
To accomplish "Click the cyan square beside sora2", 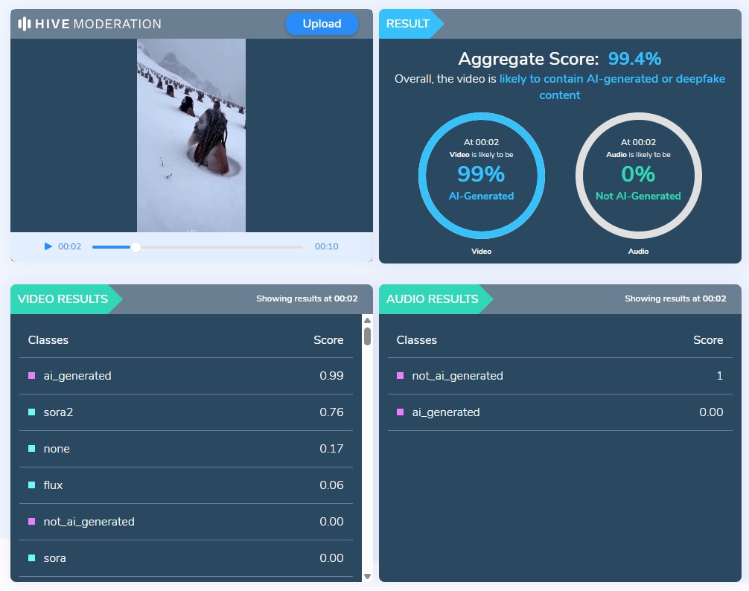I will pos(32,412).
